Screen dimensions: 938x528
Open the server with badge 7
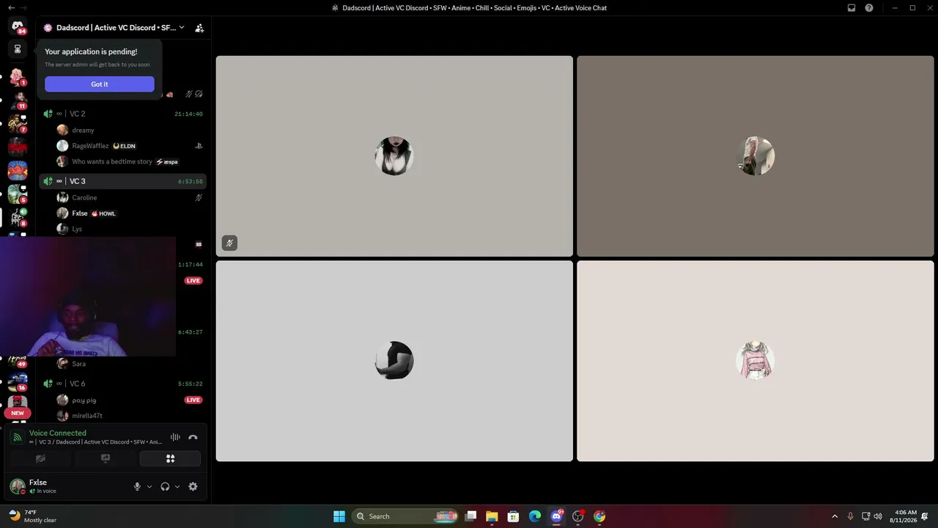18,123
